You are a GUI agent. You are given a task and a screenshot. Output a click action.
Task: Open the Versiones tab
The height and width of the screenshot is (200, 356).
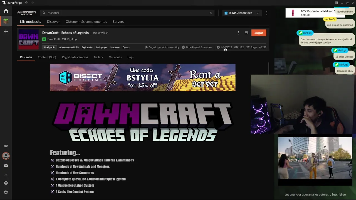[x=115, y=57]
